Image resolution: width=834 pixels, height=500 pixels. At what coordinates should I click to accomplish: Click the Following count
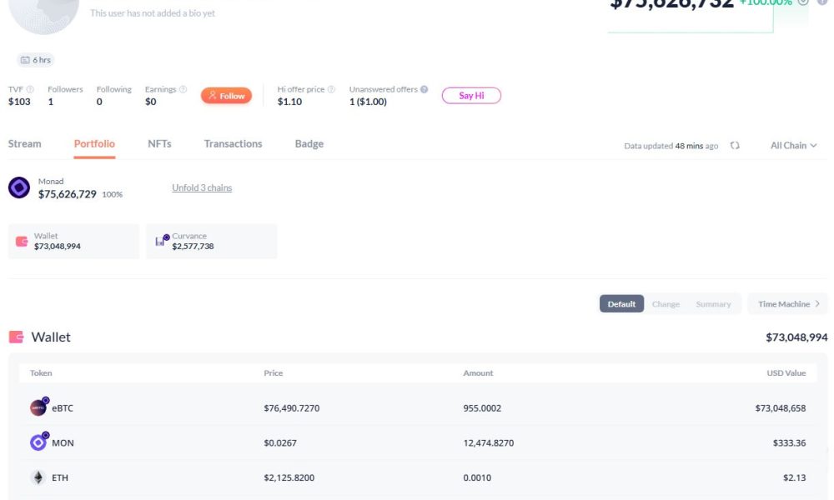click(x=99, y=102)
